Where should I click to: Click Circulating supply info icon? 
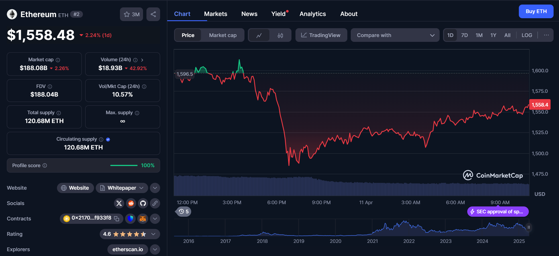101,139
